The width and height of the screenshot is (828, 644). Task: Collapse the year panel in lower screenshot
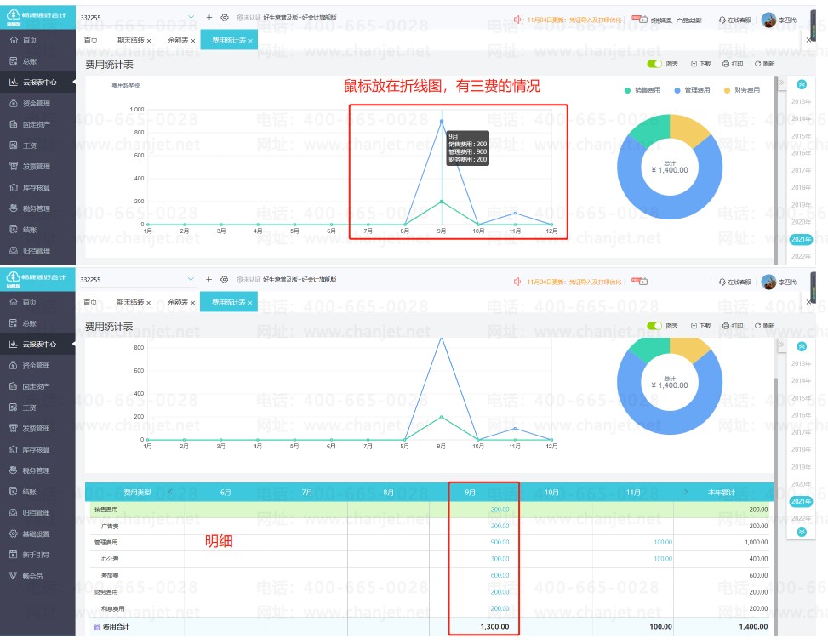pyautogui.click(x=782, y=345)
